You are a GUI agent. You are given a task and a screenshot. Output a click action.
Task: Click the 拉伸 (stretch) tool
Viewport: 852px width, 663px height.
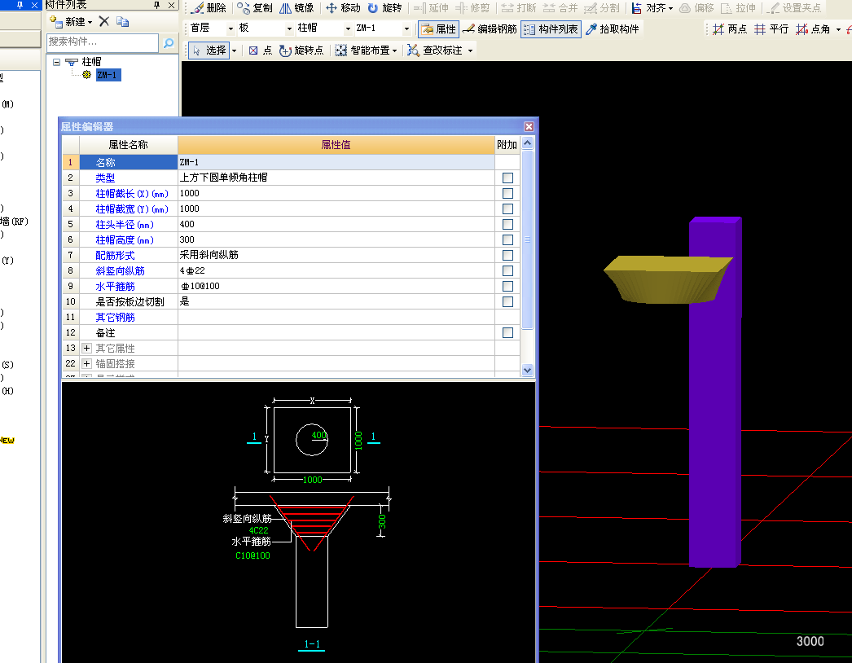(738, 8)
